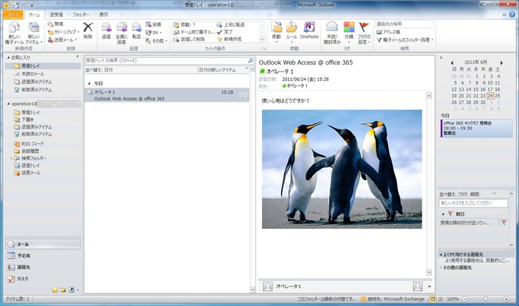The width and height of the screenshot is (519, 306).
Task: Click 新しいタスクを入力してください task field
Action: coord(473,203)
